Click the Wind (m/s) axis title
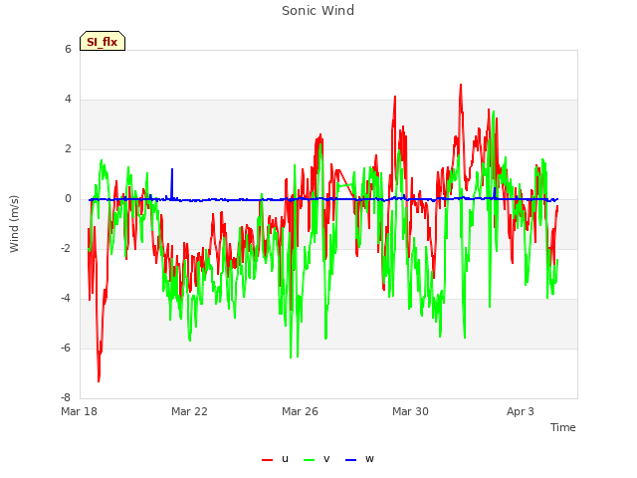Viewport: 637px width, 478px height. 14,224
